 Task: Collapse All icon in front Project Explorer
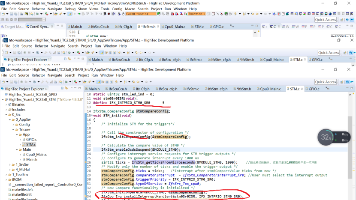[x=62, y=88]
